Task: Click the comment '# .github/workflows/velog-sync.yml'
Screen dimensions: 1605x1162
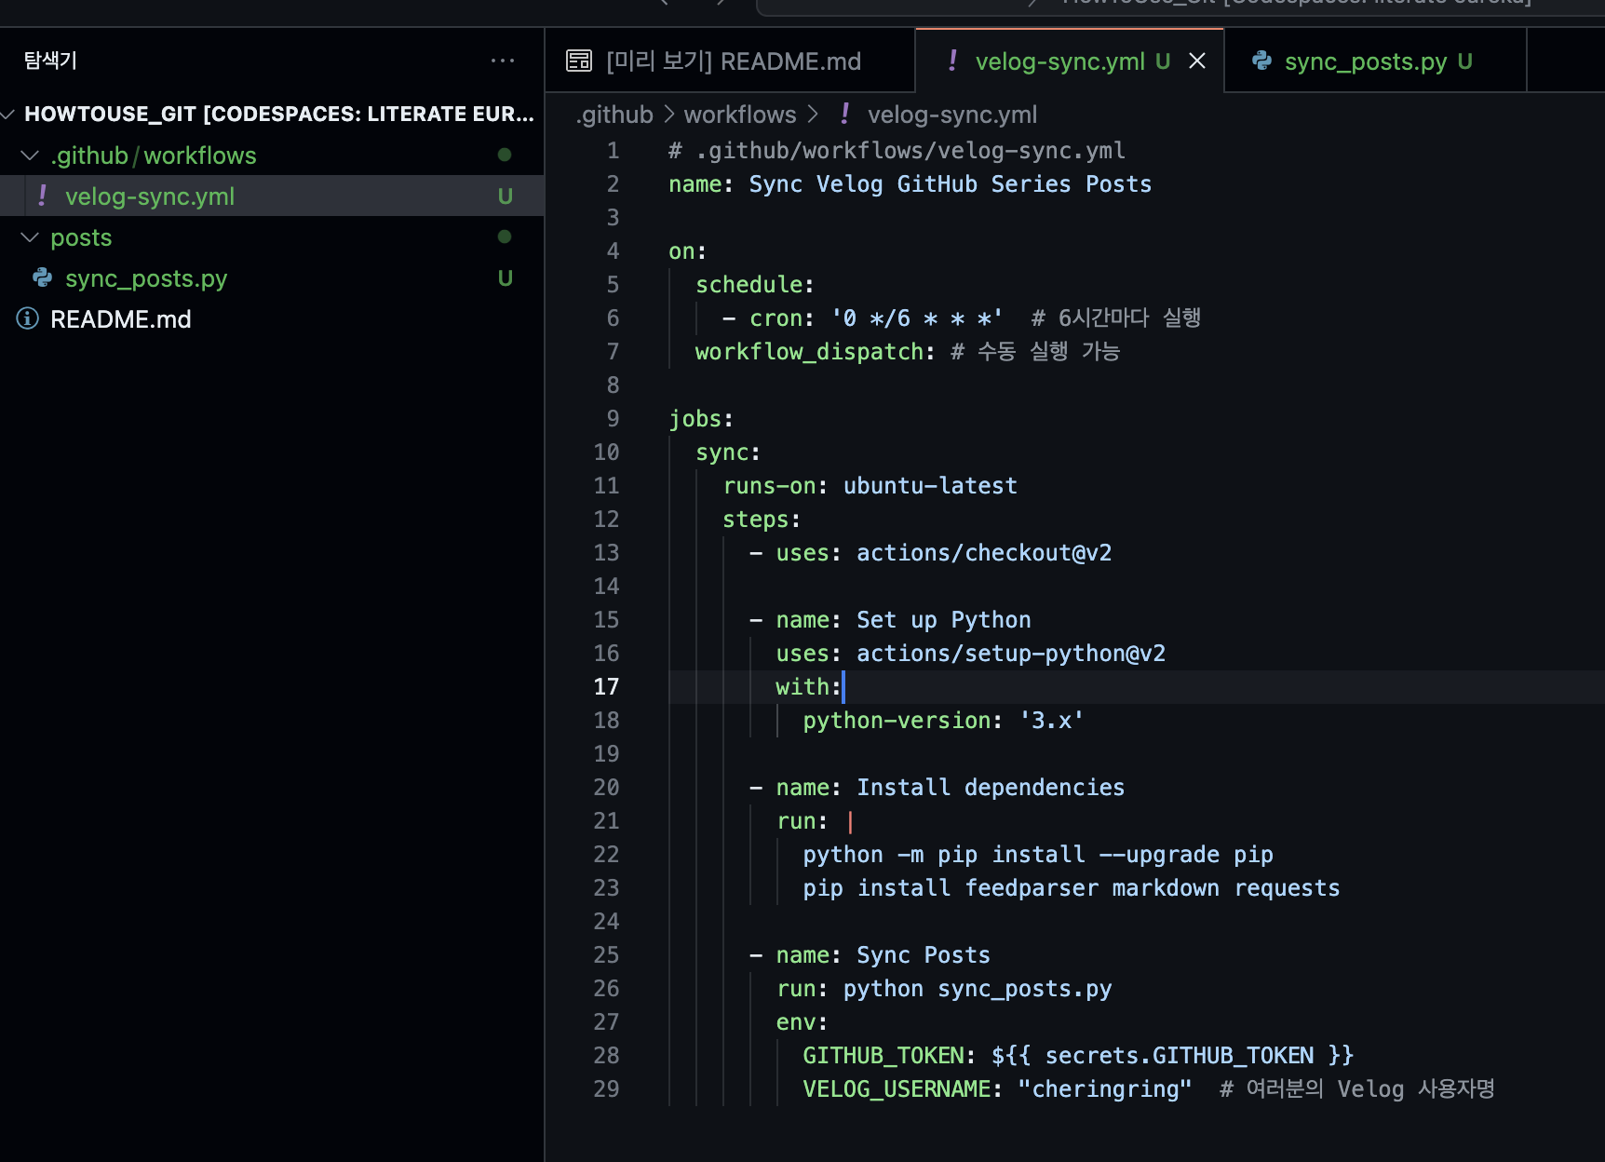Action: tap(897, 150)
